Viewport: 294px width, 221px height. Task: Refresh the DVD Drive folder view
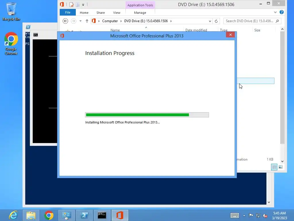tap(216, 21)
